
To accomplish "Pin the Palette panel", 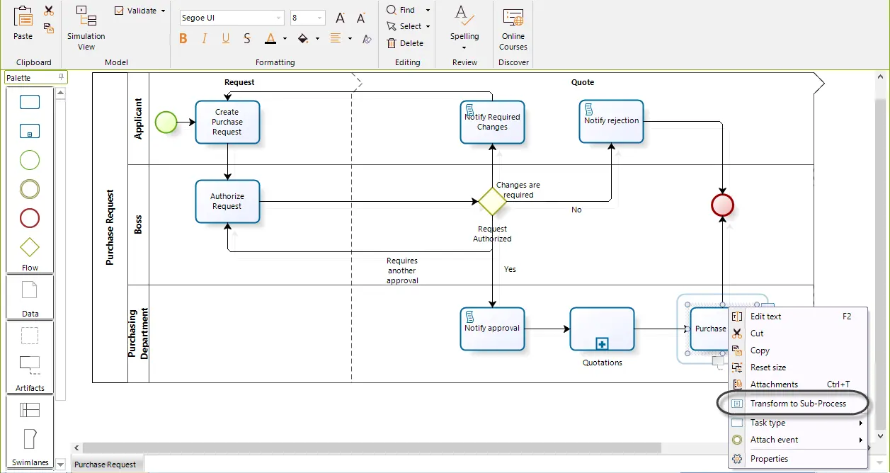I will click(61, 77).
